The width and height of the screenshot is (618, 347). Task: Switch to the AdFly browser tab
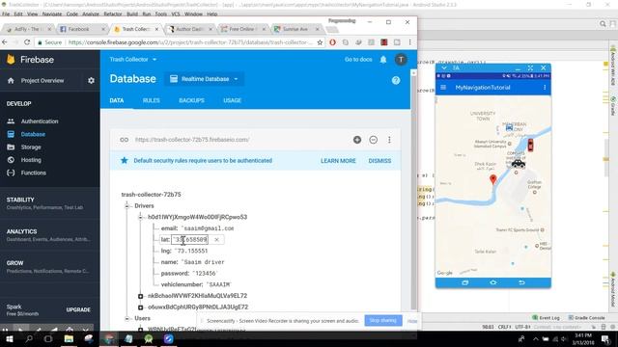27,29
